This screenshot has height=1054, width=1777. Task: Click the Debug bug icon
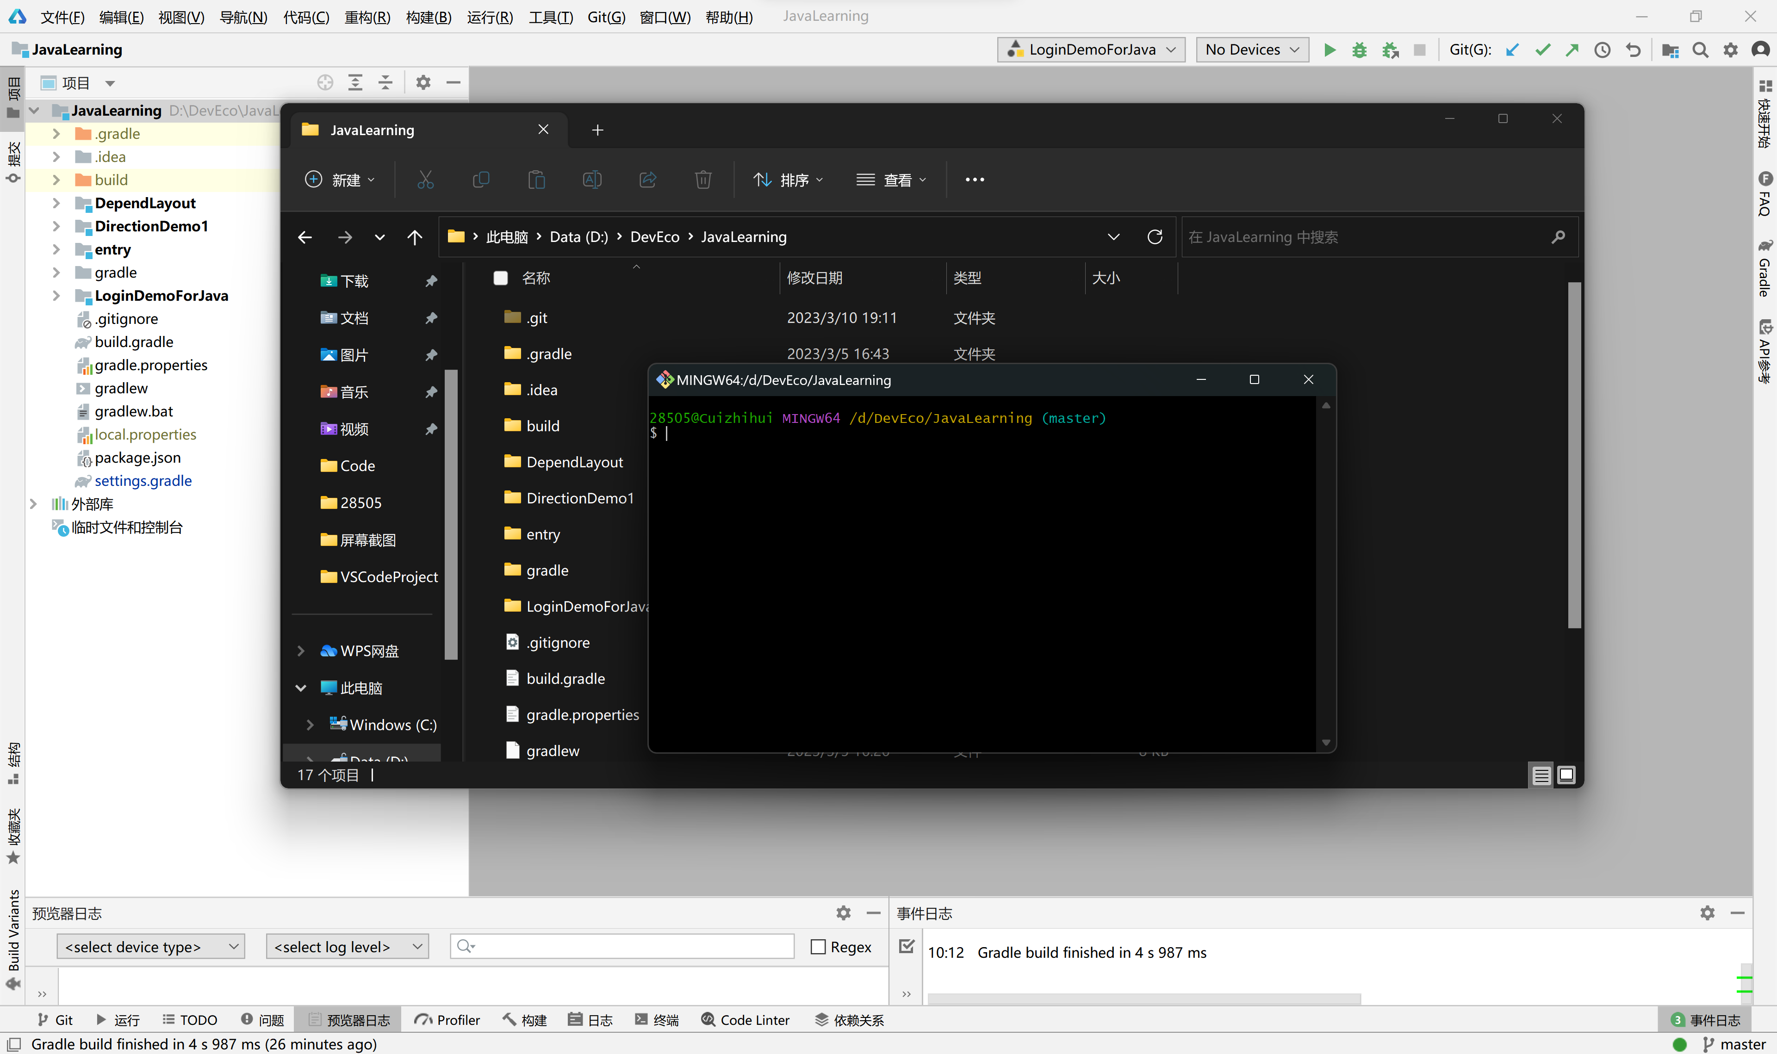point(1360,50)
